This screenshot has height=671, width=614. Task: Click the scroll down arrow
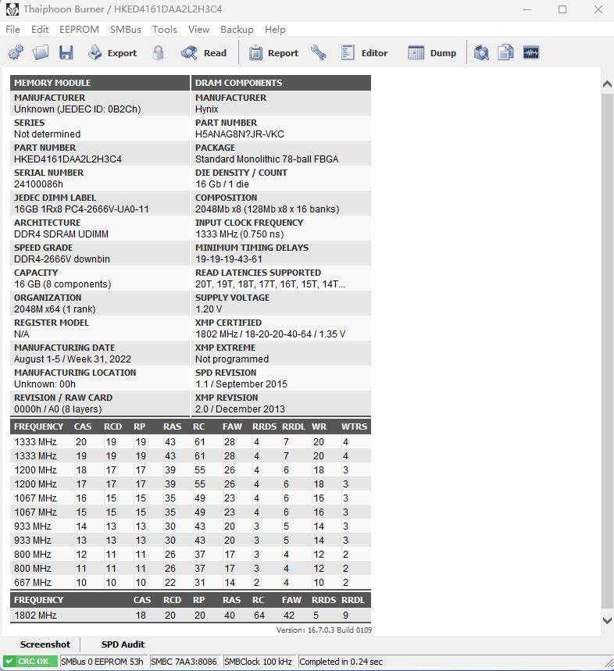[x=607, y=620]
